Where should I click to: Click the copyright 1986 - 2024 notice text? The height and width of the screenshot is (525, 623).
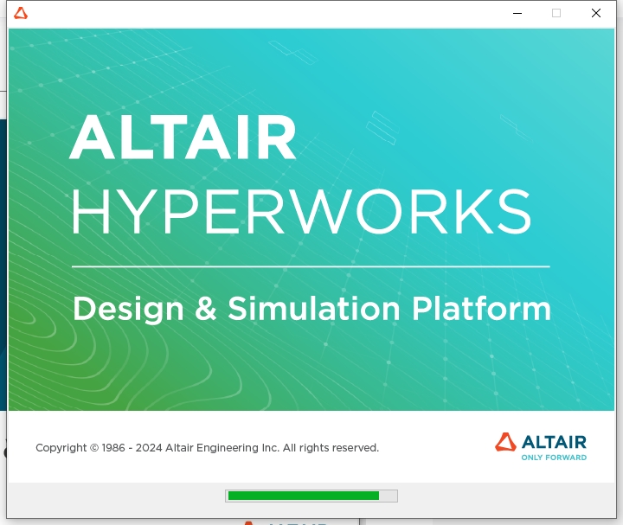208,448
